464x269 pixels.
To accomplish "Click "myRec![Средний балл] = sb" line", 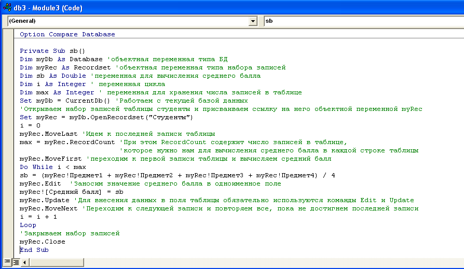I will click(x=72, y=192).
